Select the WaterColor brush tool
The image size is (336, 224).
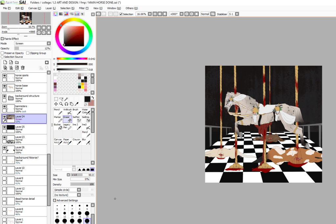click(x=85, y=112)
